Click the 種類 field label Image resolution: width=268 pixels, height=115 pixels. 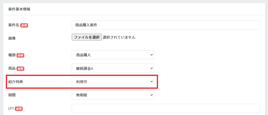[x=12, y=55]
